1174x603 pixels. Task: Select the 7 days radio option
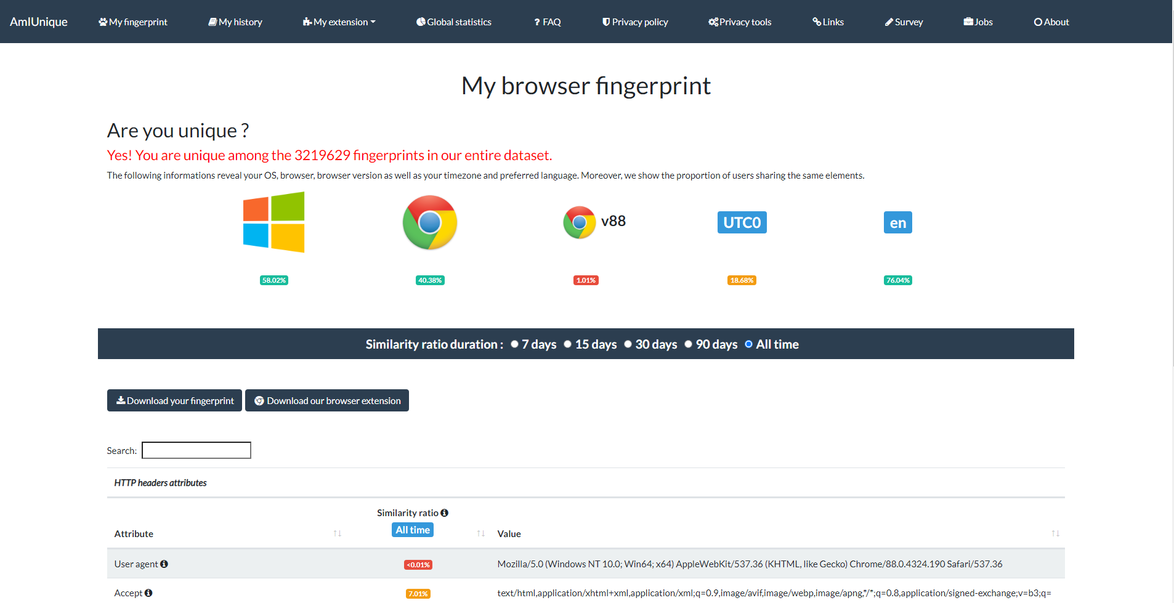coord(514,344)
